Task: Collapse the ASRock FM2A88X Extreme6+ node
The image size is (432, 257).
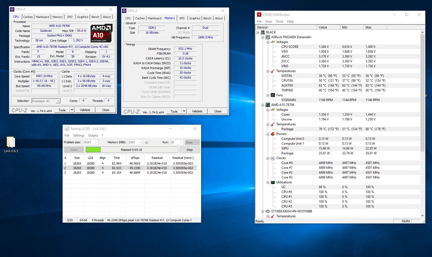Action: pos(263,37)
